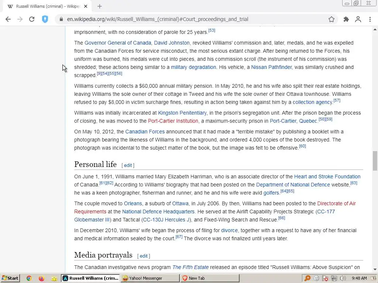Jump to citation [60]

click(302, 146)
